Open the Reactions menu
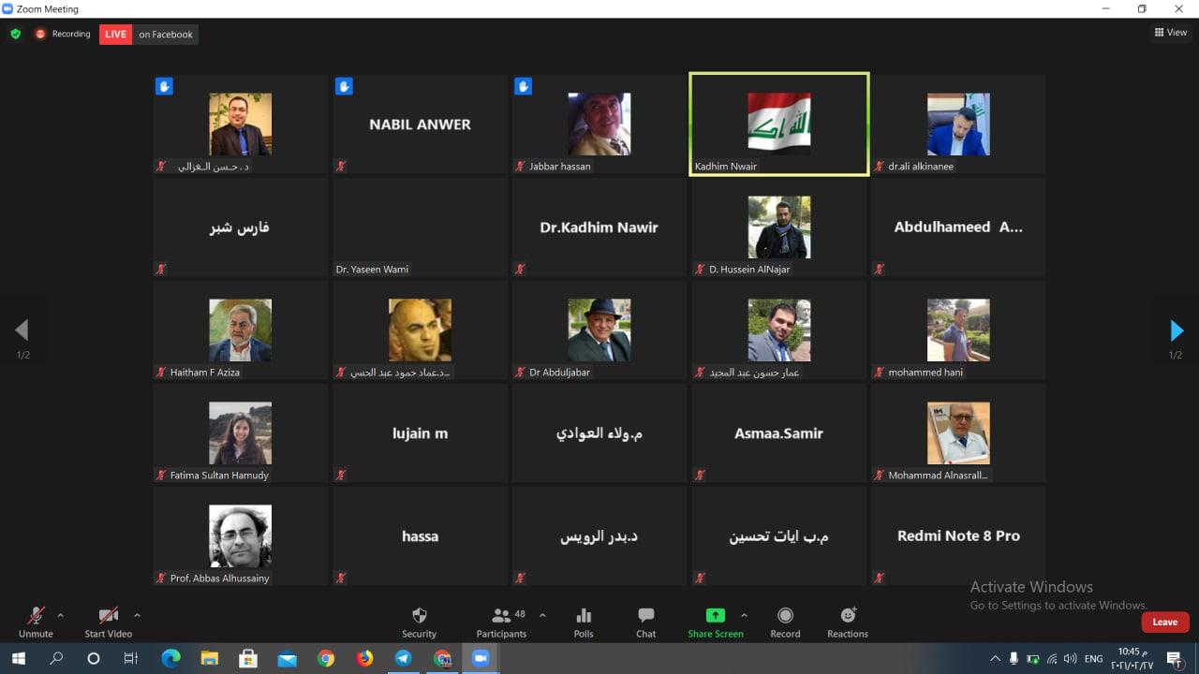Viewport: 1199px width, 674px height. pos(848,622)
